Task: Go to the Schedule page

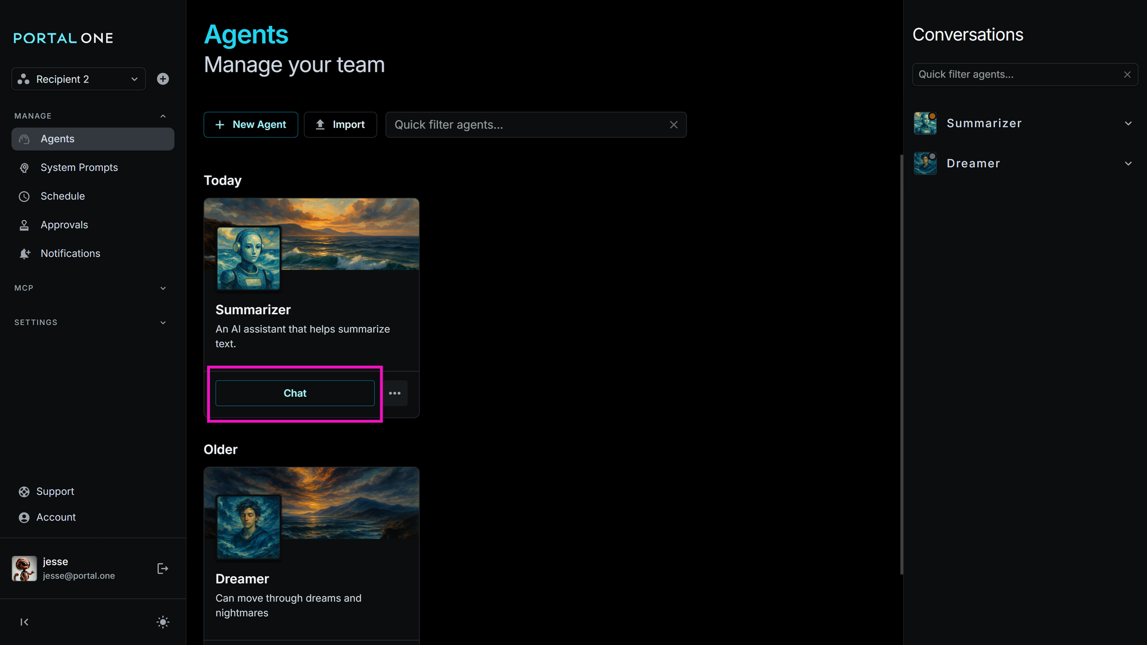Action: [63, 196]
